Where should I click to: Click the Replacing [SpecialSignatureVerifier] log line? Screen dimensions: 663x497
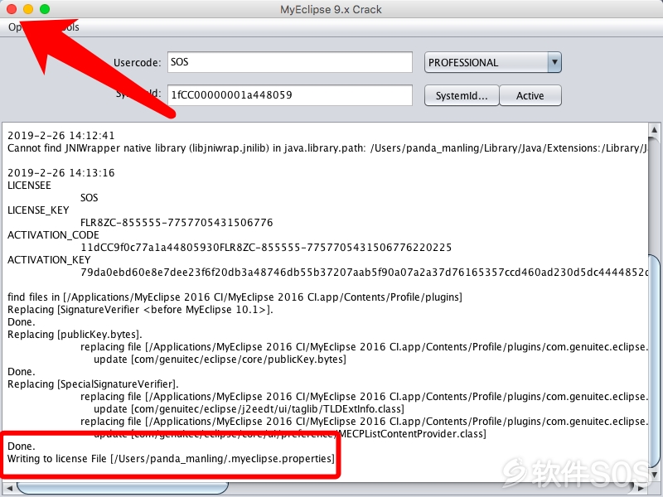[x=93, y=384]
